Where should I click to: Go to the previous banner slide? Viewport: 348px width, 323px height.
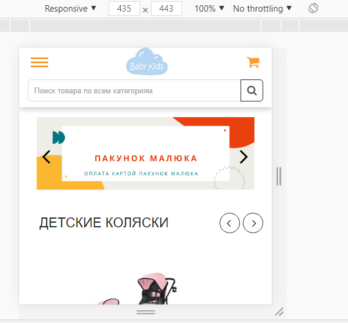(46, 157)
